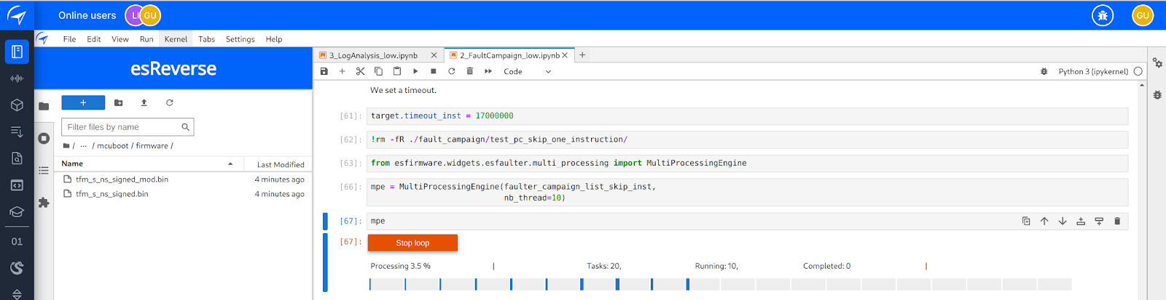Open the Kernel menu
Image resolution: width=1166 pixels, height=300 pixels.
point(176,39)
